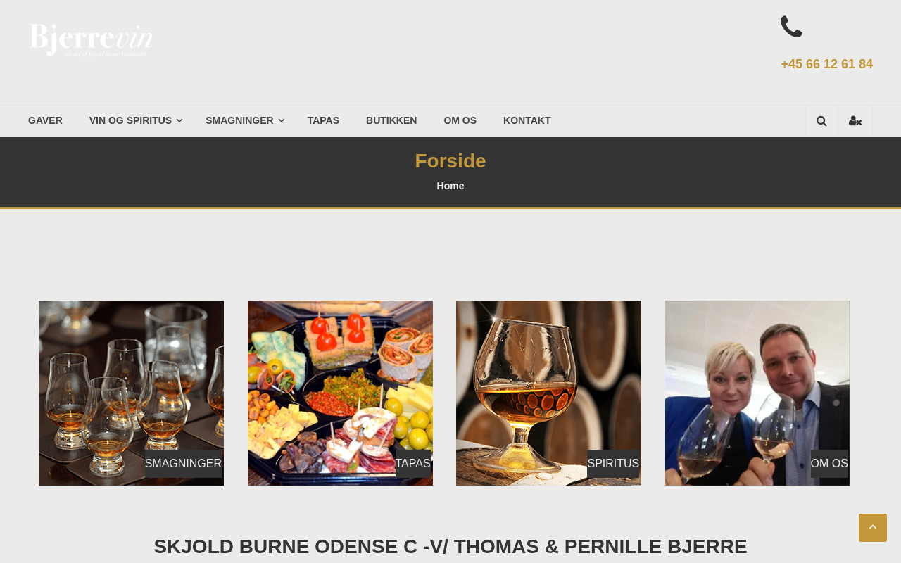The width and height of the screenshot is (901, 563).
Task: Call the phone number +45 66 12 61 84
Action: pos(826,64)
